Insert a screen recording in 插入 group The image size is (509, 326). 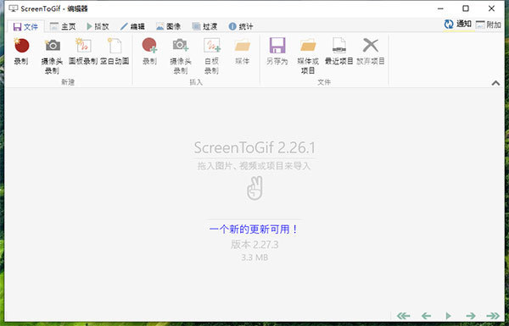(x=149, y=51)
